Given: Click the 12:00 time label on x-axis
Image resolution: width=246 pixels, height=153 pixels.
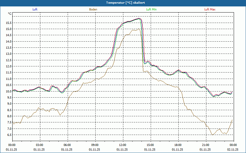Looking at the screenshot, I should tap(123, 145).
